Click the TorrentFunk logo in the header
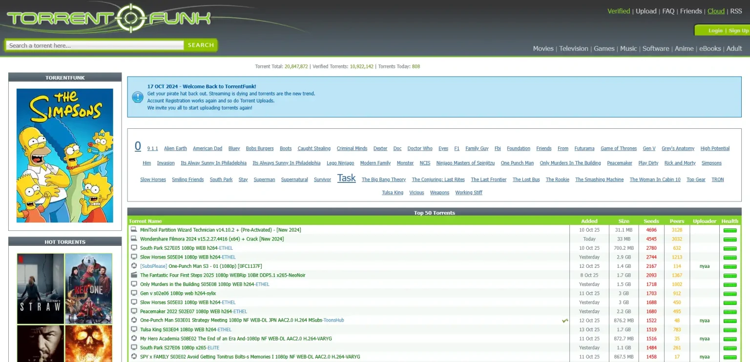Viewport: 750px width, 362px height. pos(109,19)
